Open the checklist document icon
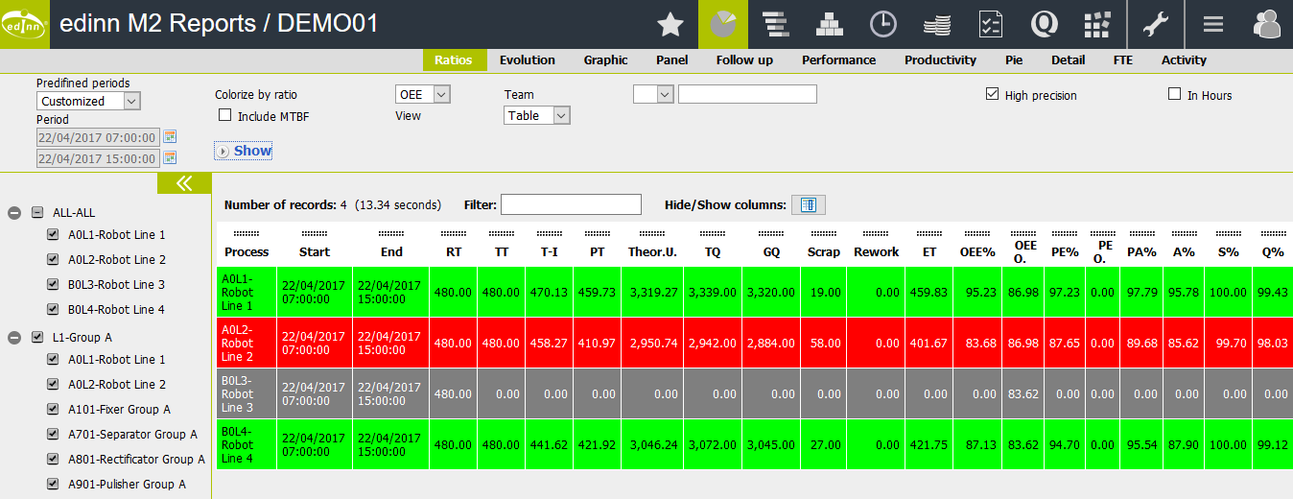The width and height of the screenshot is (1293, 499). 990,24
